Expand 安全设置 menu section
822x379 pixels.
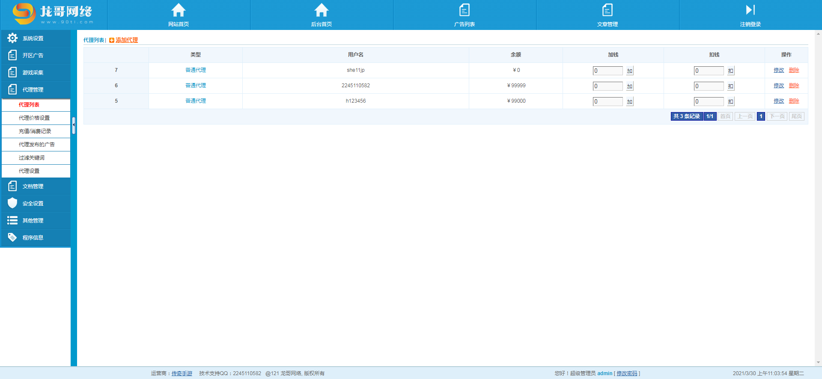(36, 203)
